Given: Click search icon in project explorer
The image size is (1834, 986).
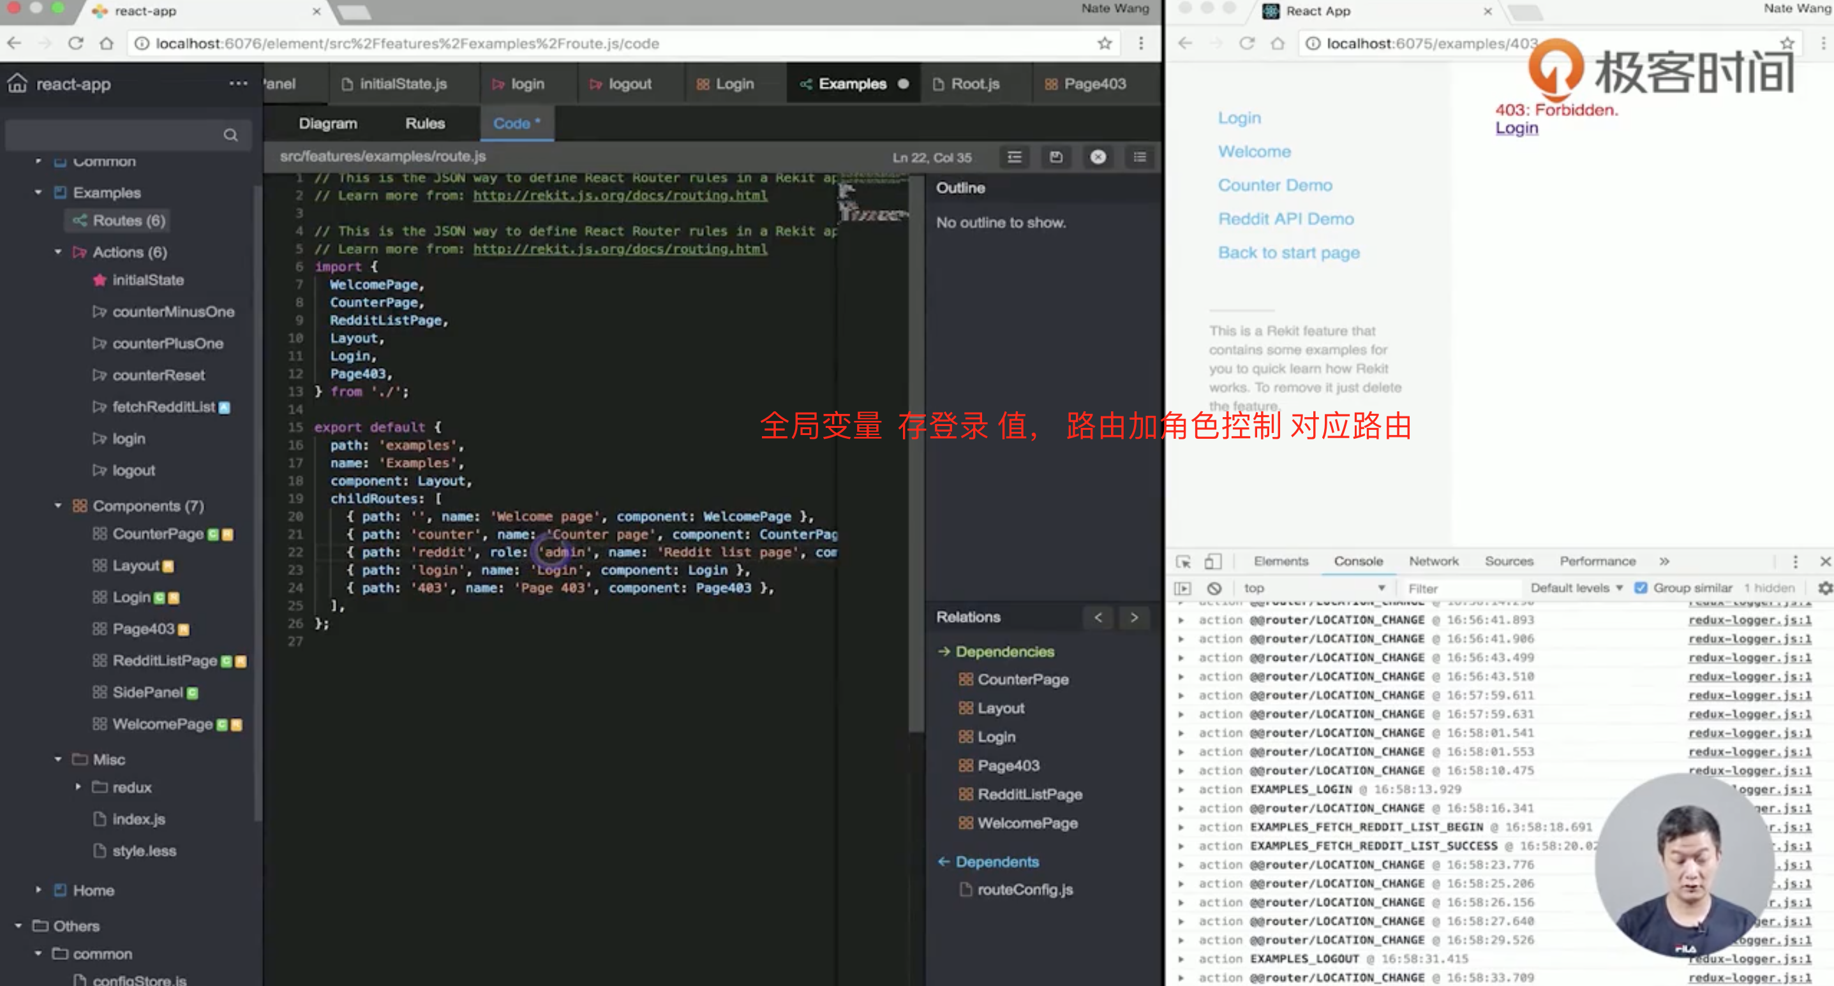Looking at the screenshot, I should 230,135.
